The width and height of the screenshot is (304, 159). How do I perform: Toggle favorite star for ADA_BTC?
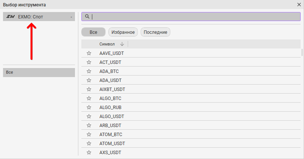pyautogui.click(x=89, y=71)
